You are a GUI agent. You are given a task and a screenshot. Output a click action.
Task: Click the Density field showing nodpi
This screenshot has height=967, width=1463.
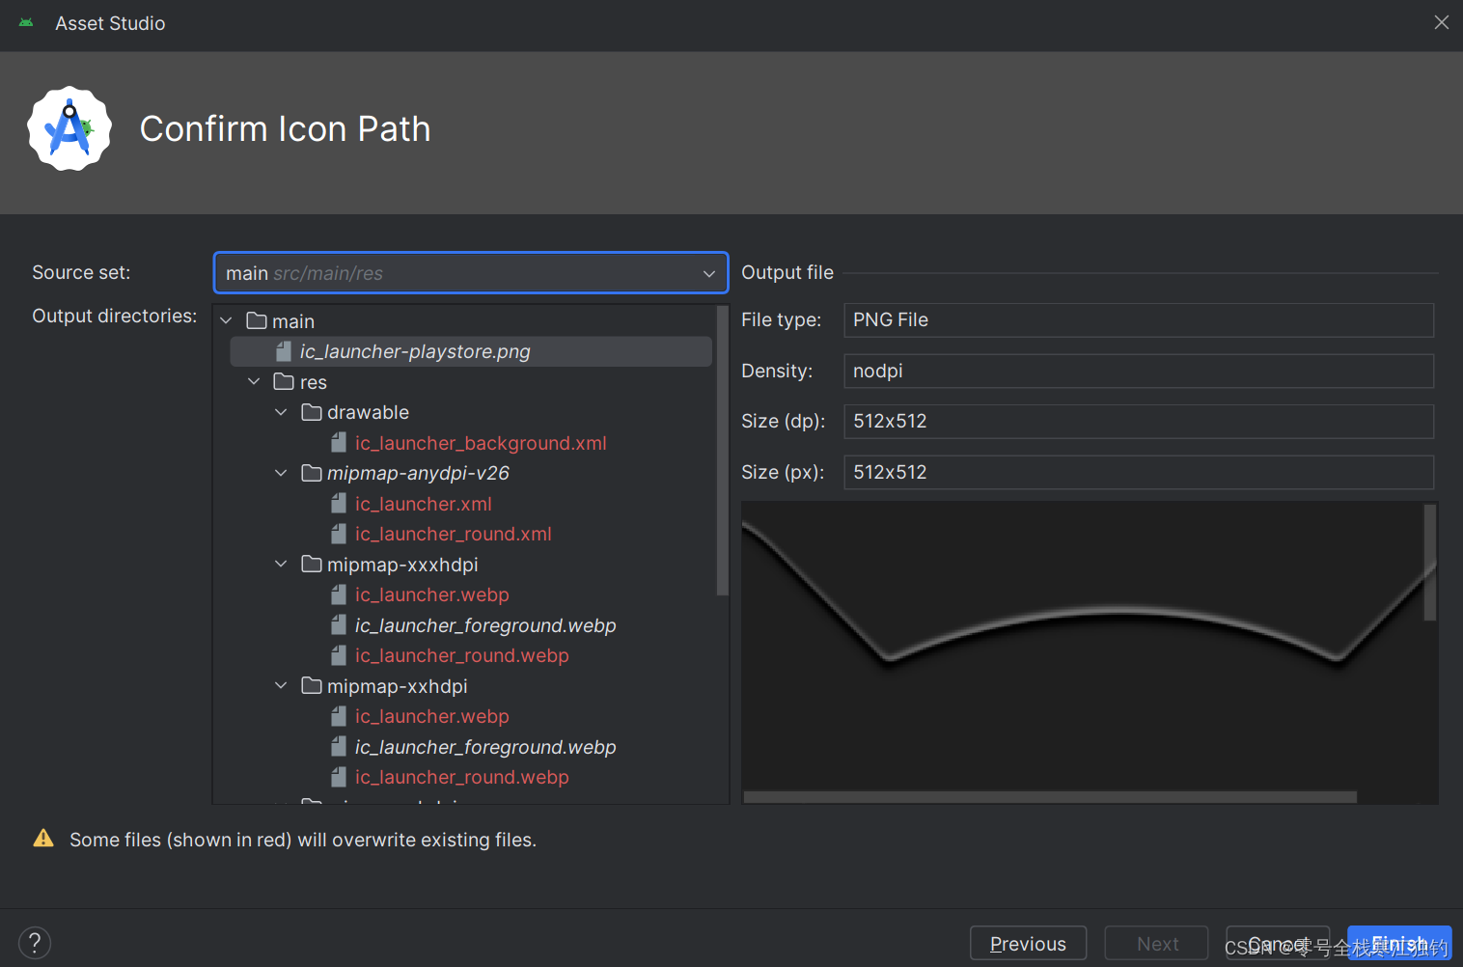coord(1139,371)
